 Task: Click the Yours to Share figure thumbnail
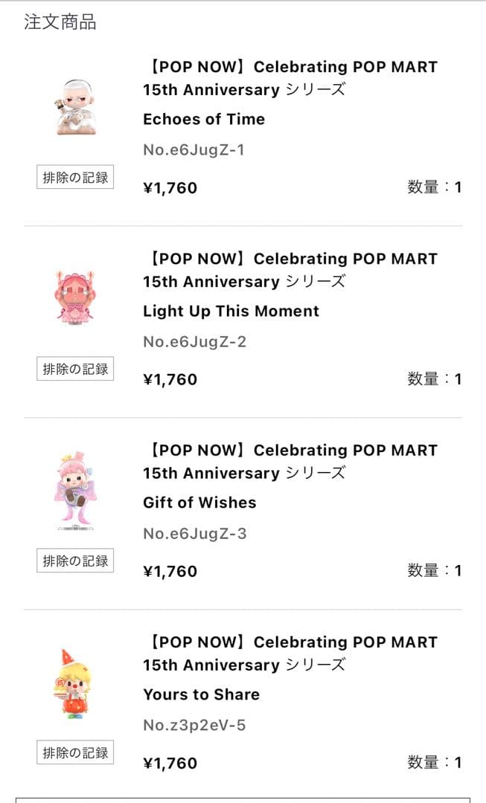(x=74, y=681)
